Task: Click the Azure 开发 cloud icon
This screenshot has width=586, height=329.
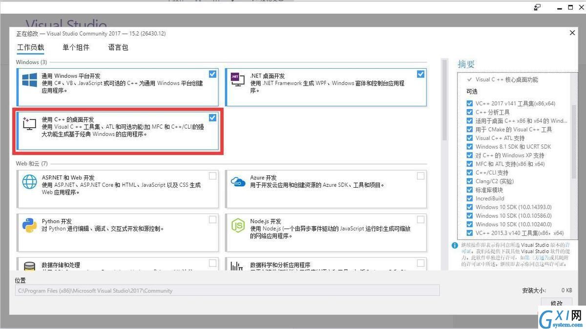Action: click(238, 182)
